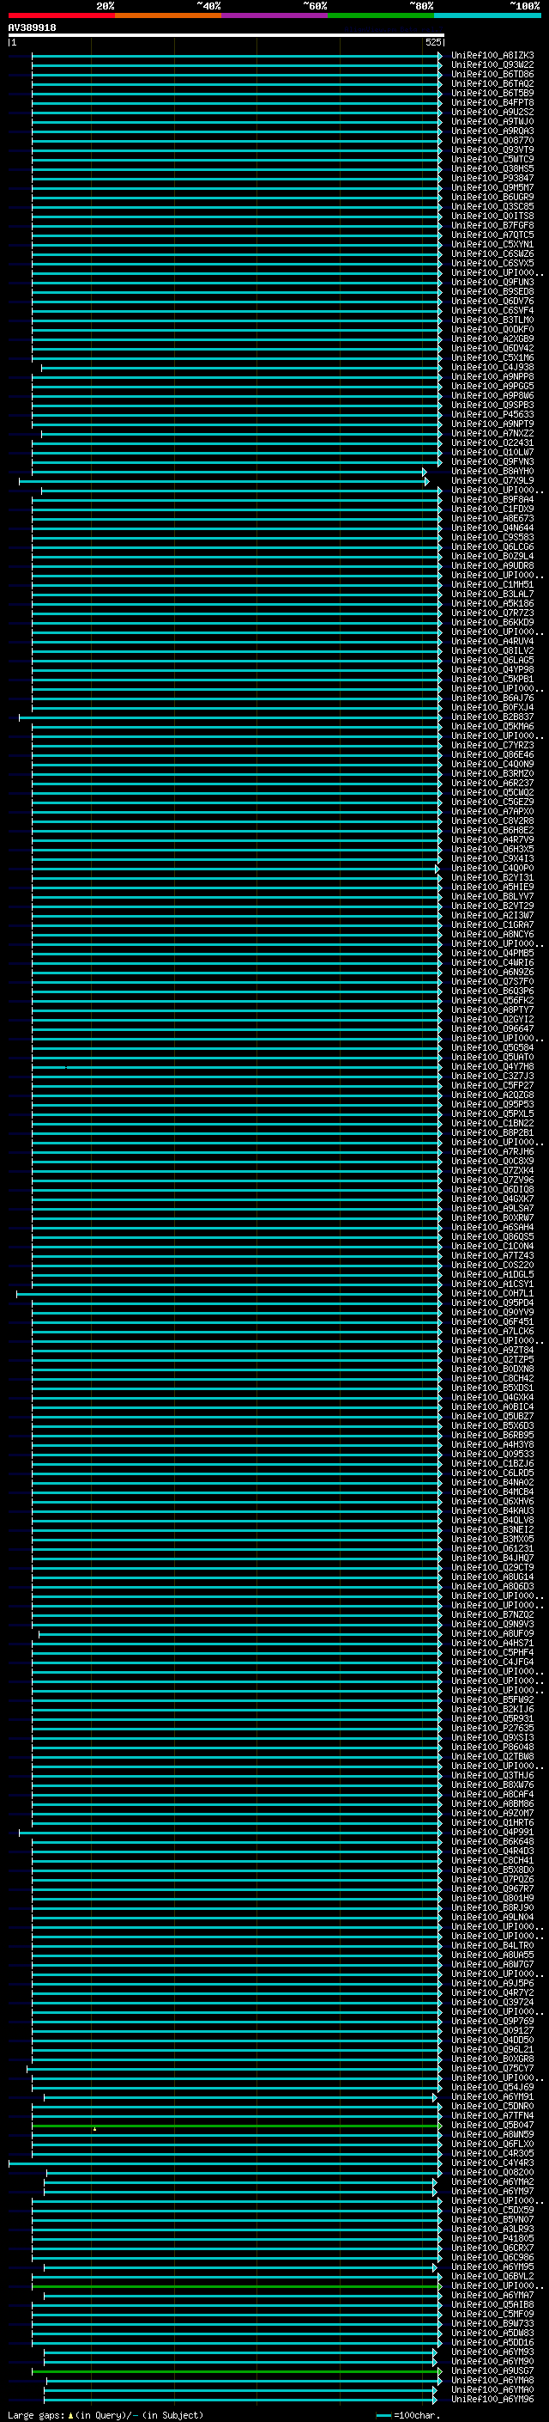Image resolution: width=549 pixels, height=2422 pixels.
Task: Select hit label UniRef100_A8UF09
Action: pyautogui.click(x=492, y=1634)
